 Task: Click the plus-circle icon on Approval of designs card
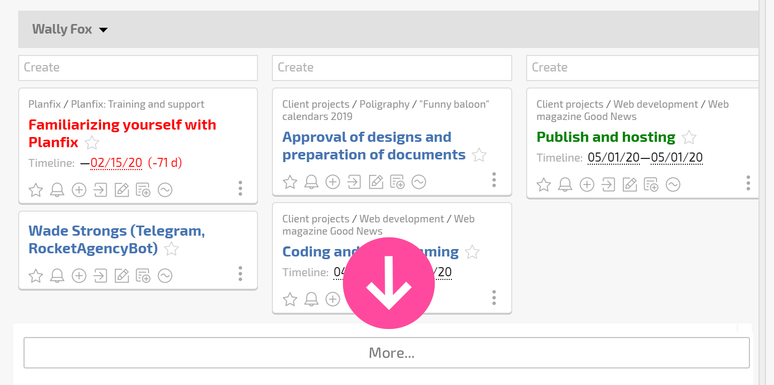click(333, 182)
